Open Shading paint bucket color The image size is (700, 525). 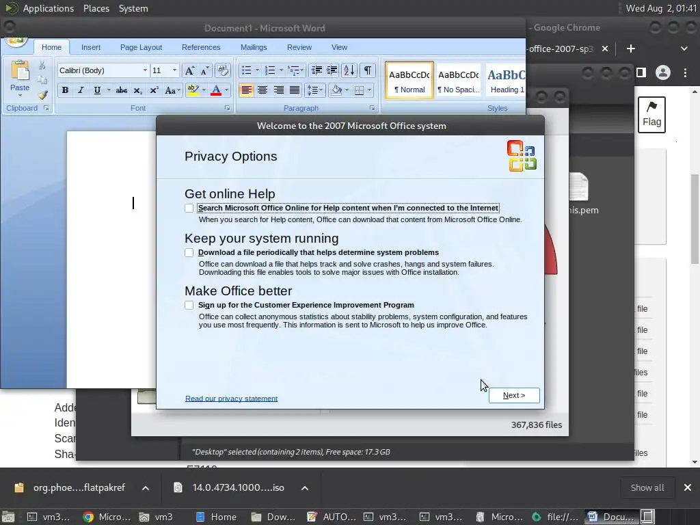click(x=336, y=90)
